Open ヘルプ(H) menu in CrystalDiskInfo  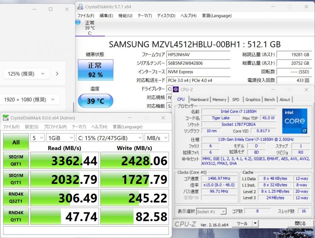click(188, 16)
